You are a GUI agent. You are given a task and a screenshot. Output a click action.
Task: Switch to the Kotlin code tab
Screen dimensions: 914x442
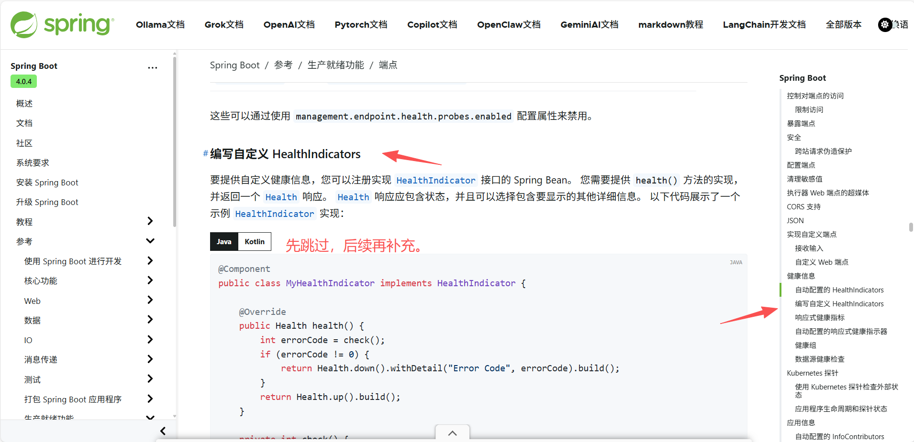(255, 242)
